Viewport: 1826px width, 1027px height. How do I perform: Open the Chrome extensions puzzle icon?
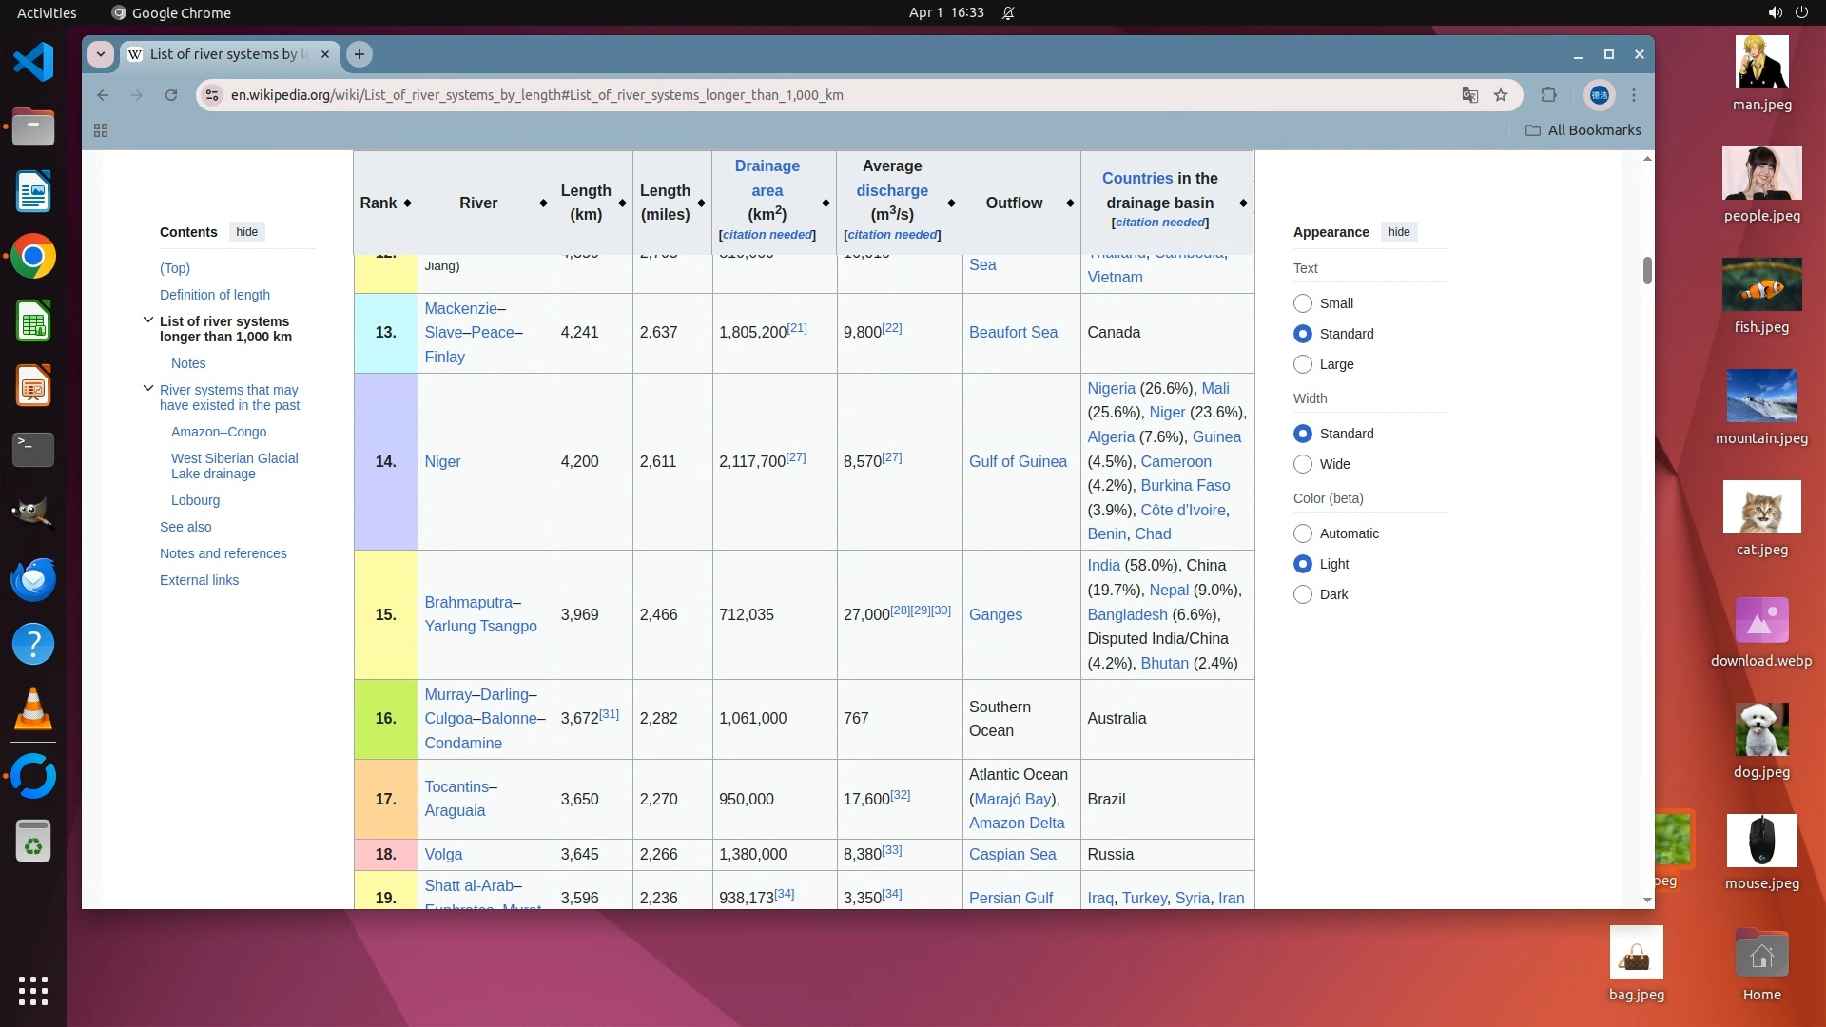pyautogui.click(x=1548, y=95)
